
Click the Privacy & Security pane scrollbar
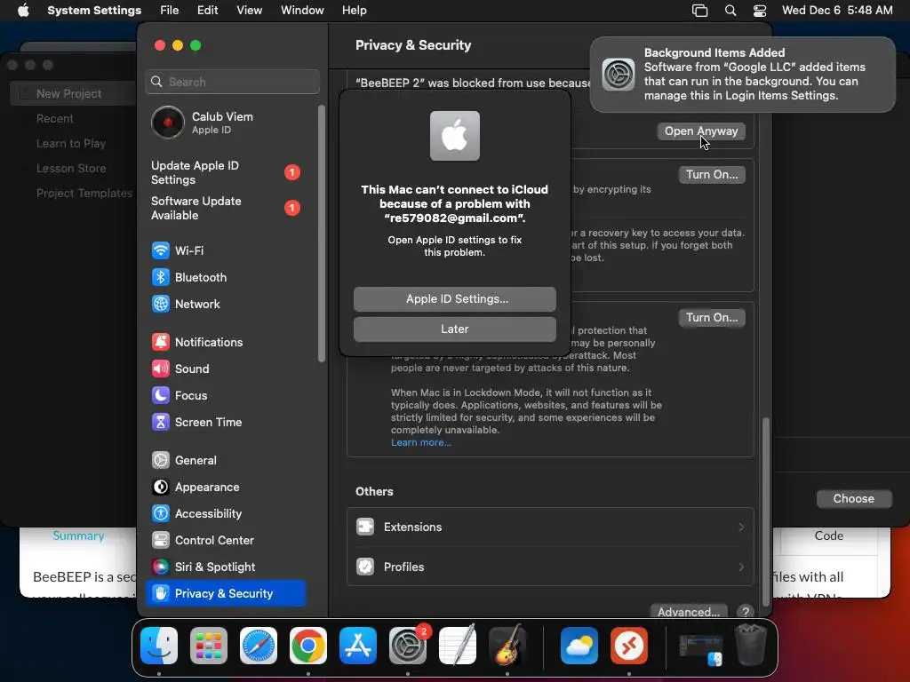tap(766, 511)
